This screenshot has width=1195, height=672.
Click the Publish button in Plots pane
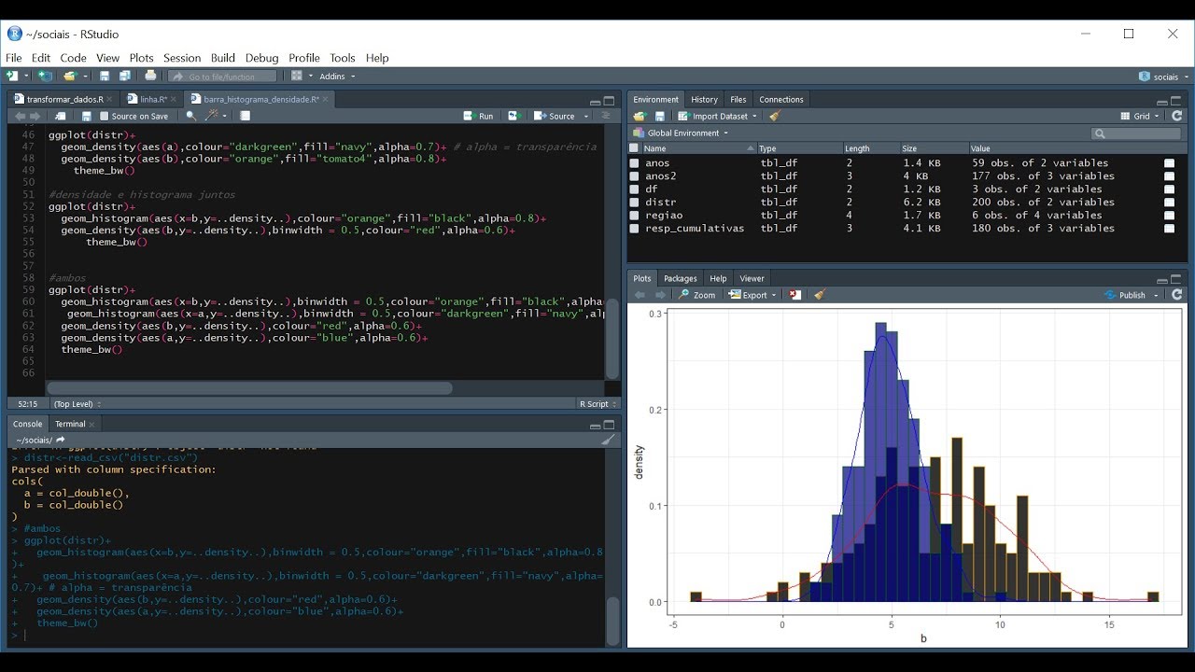1125,295
